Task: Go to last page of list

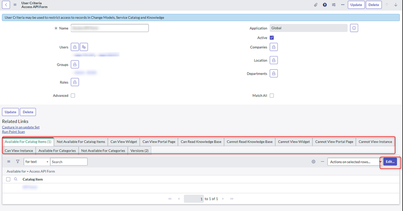Action: [x=232, y=198]
